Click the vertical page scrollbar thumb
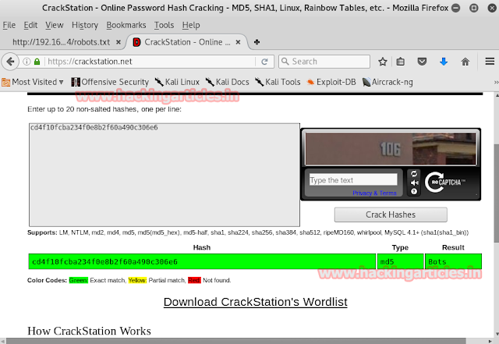The image size is (499, 344). 496,193
